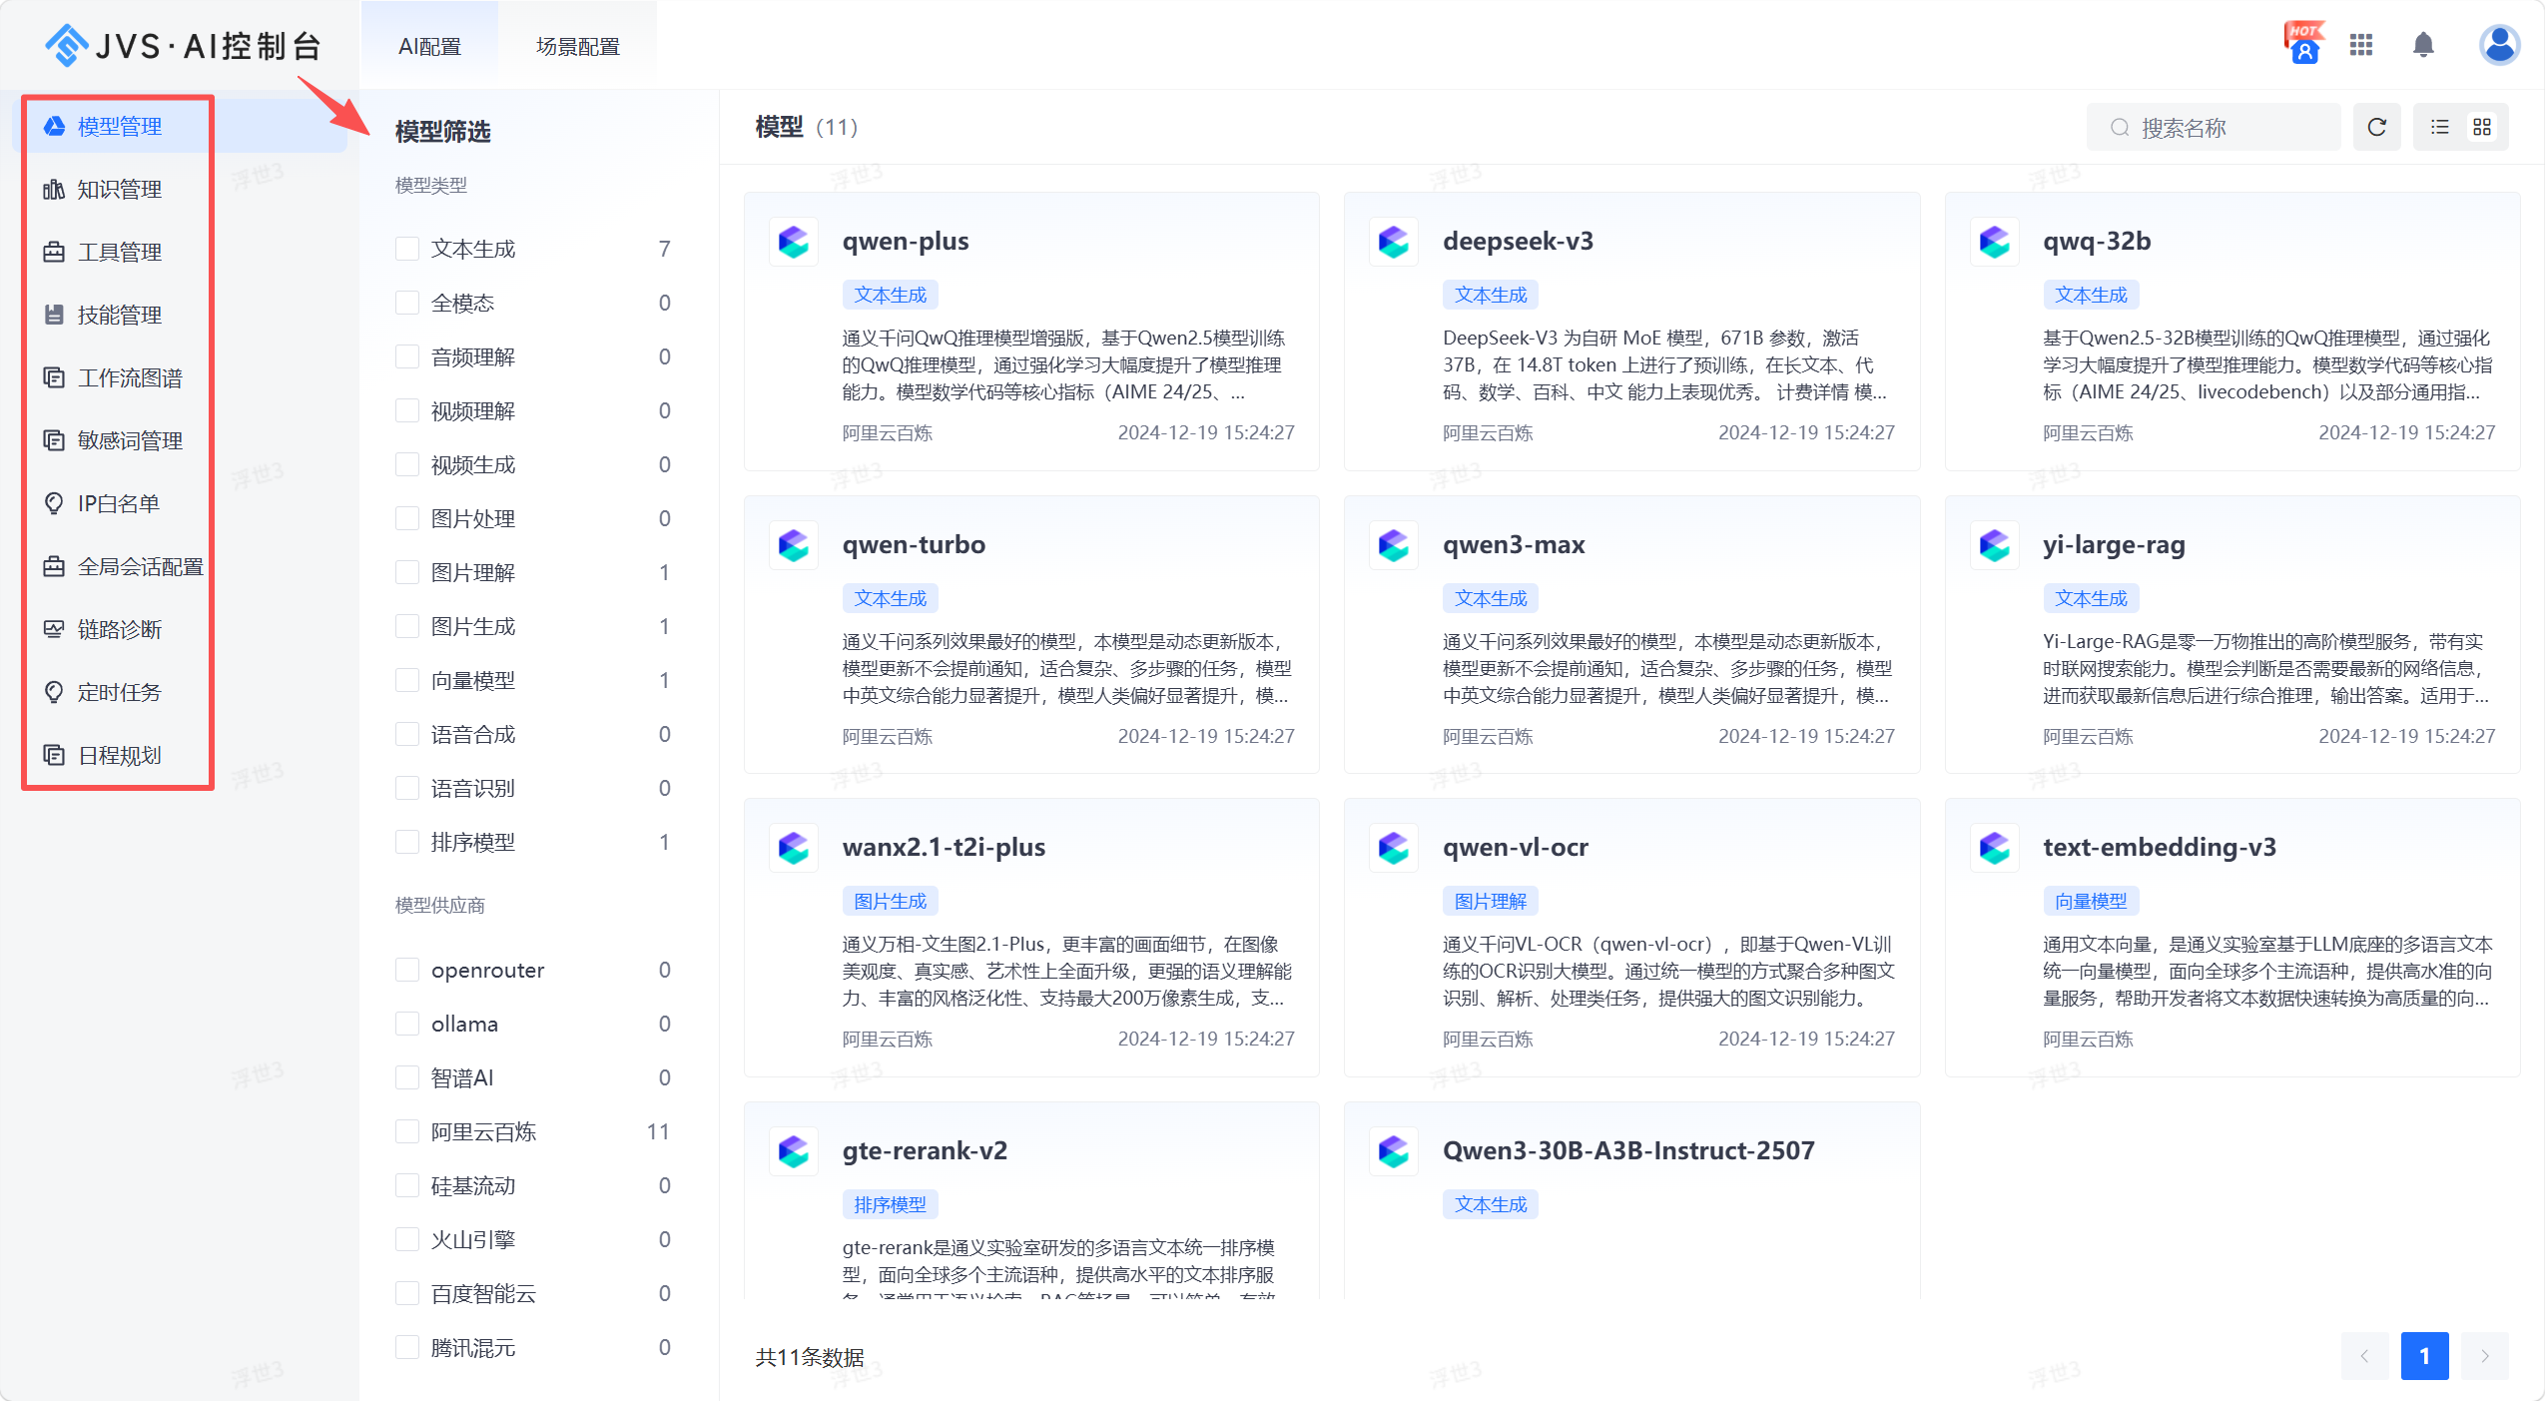
Task: Open the notifications bell
Action: click(x=2423, y=45)
